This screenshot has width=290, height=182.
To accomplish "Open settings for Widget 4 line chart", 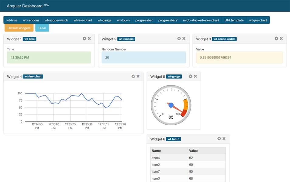I will pyautogui.click(x=133, y=76).
